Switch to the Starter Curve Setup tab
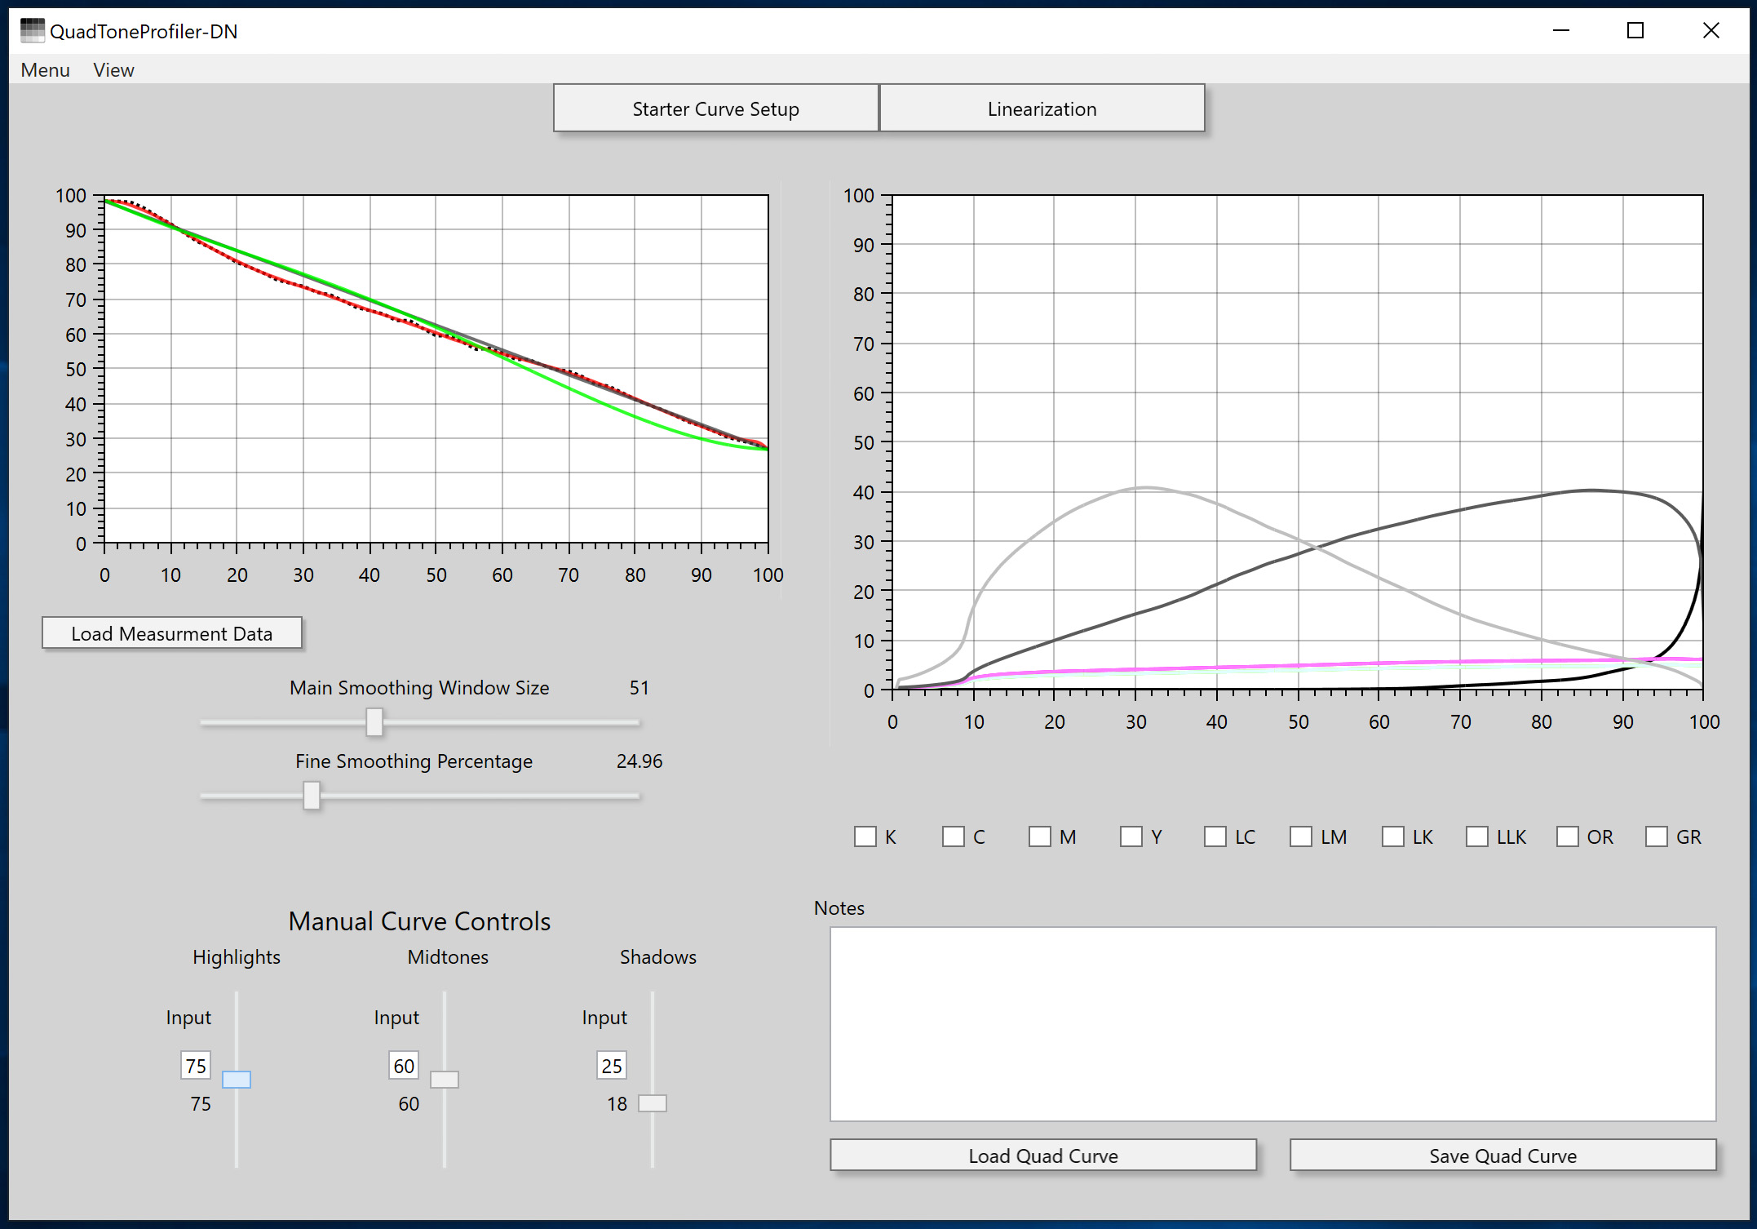 (x=715, y=109)
